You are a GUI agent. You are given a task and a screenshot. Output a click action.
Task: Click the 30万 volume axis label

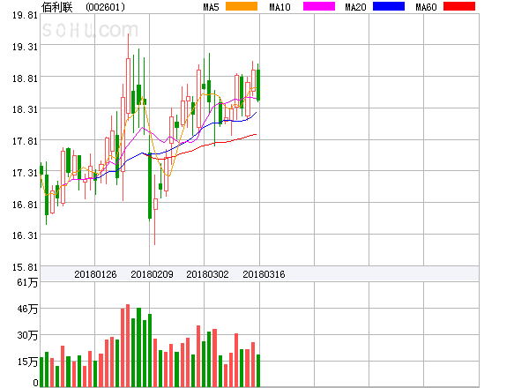click(27, 335)
